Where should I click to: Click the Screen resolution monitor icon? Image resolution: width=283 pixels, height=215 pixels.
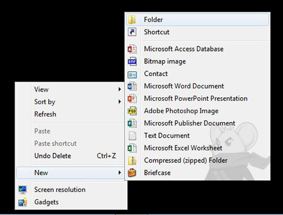23,190
